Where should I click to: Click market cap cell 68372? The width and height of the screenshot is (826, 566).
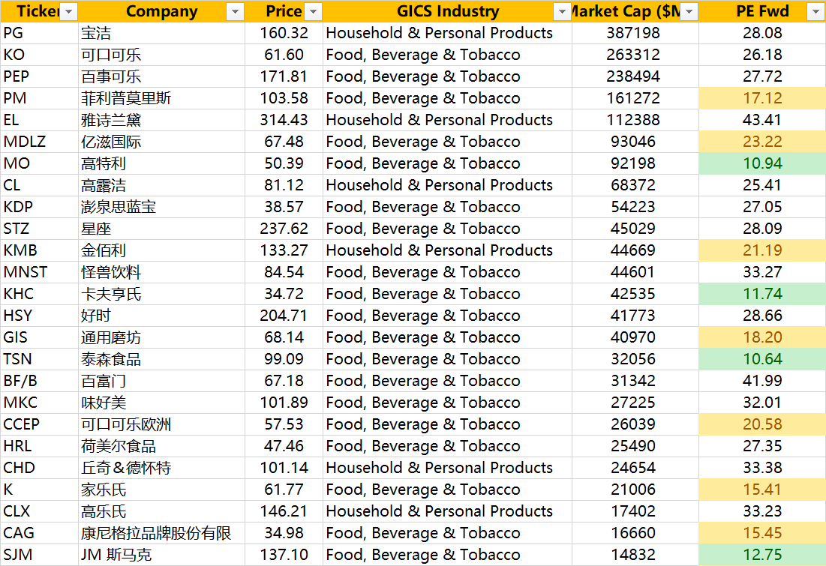pyautogui.click(x=635, y=185)
